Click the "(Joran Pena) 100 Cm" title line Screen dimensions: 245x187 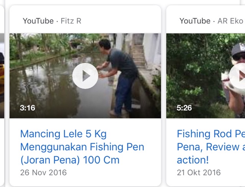(x=70, y=159)
